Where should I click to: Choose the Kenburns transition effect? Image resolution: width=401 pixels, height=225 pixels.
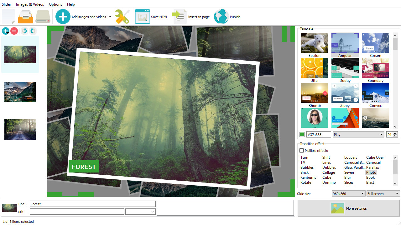click(308, 177)
